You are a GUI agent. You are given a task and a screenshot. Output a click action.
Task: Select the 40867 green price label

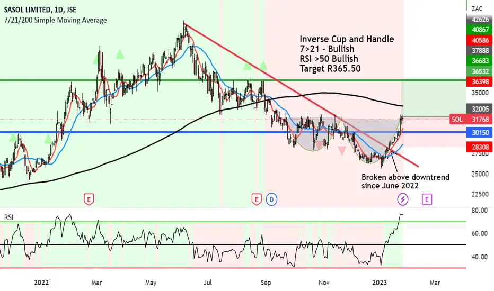tap(480, 30)
